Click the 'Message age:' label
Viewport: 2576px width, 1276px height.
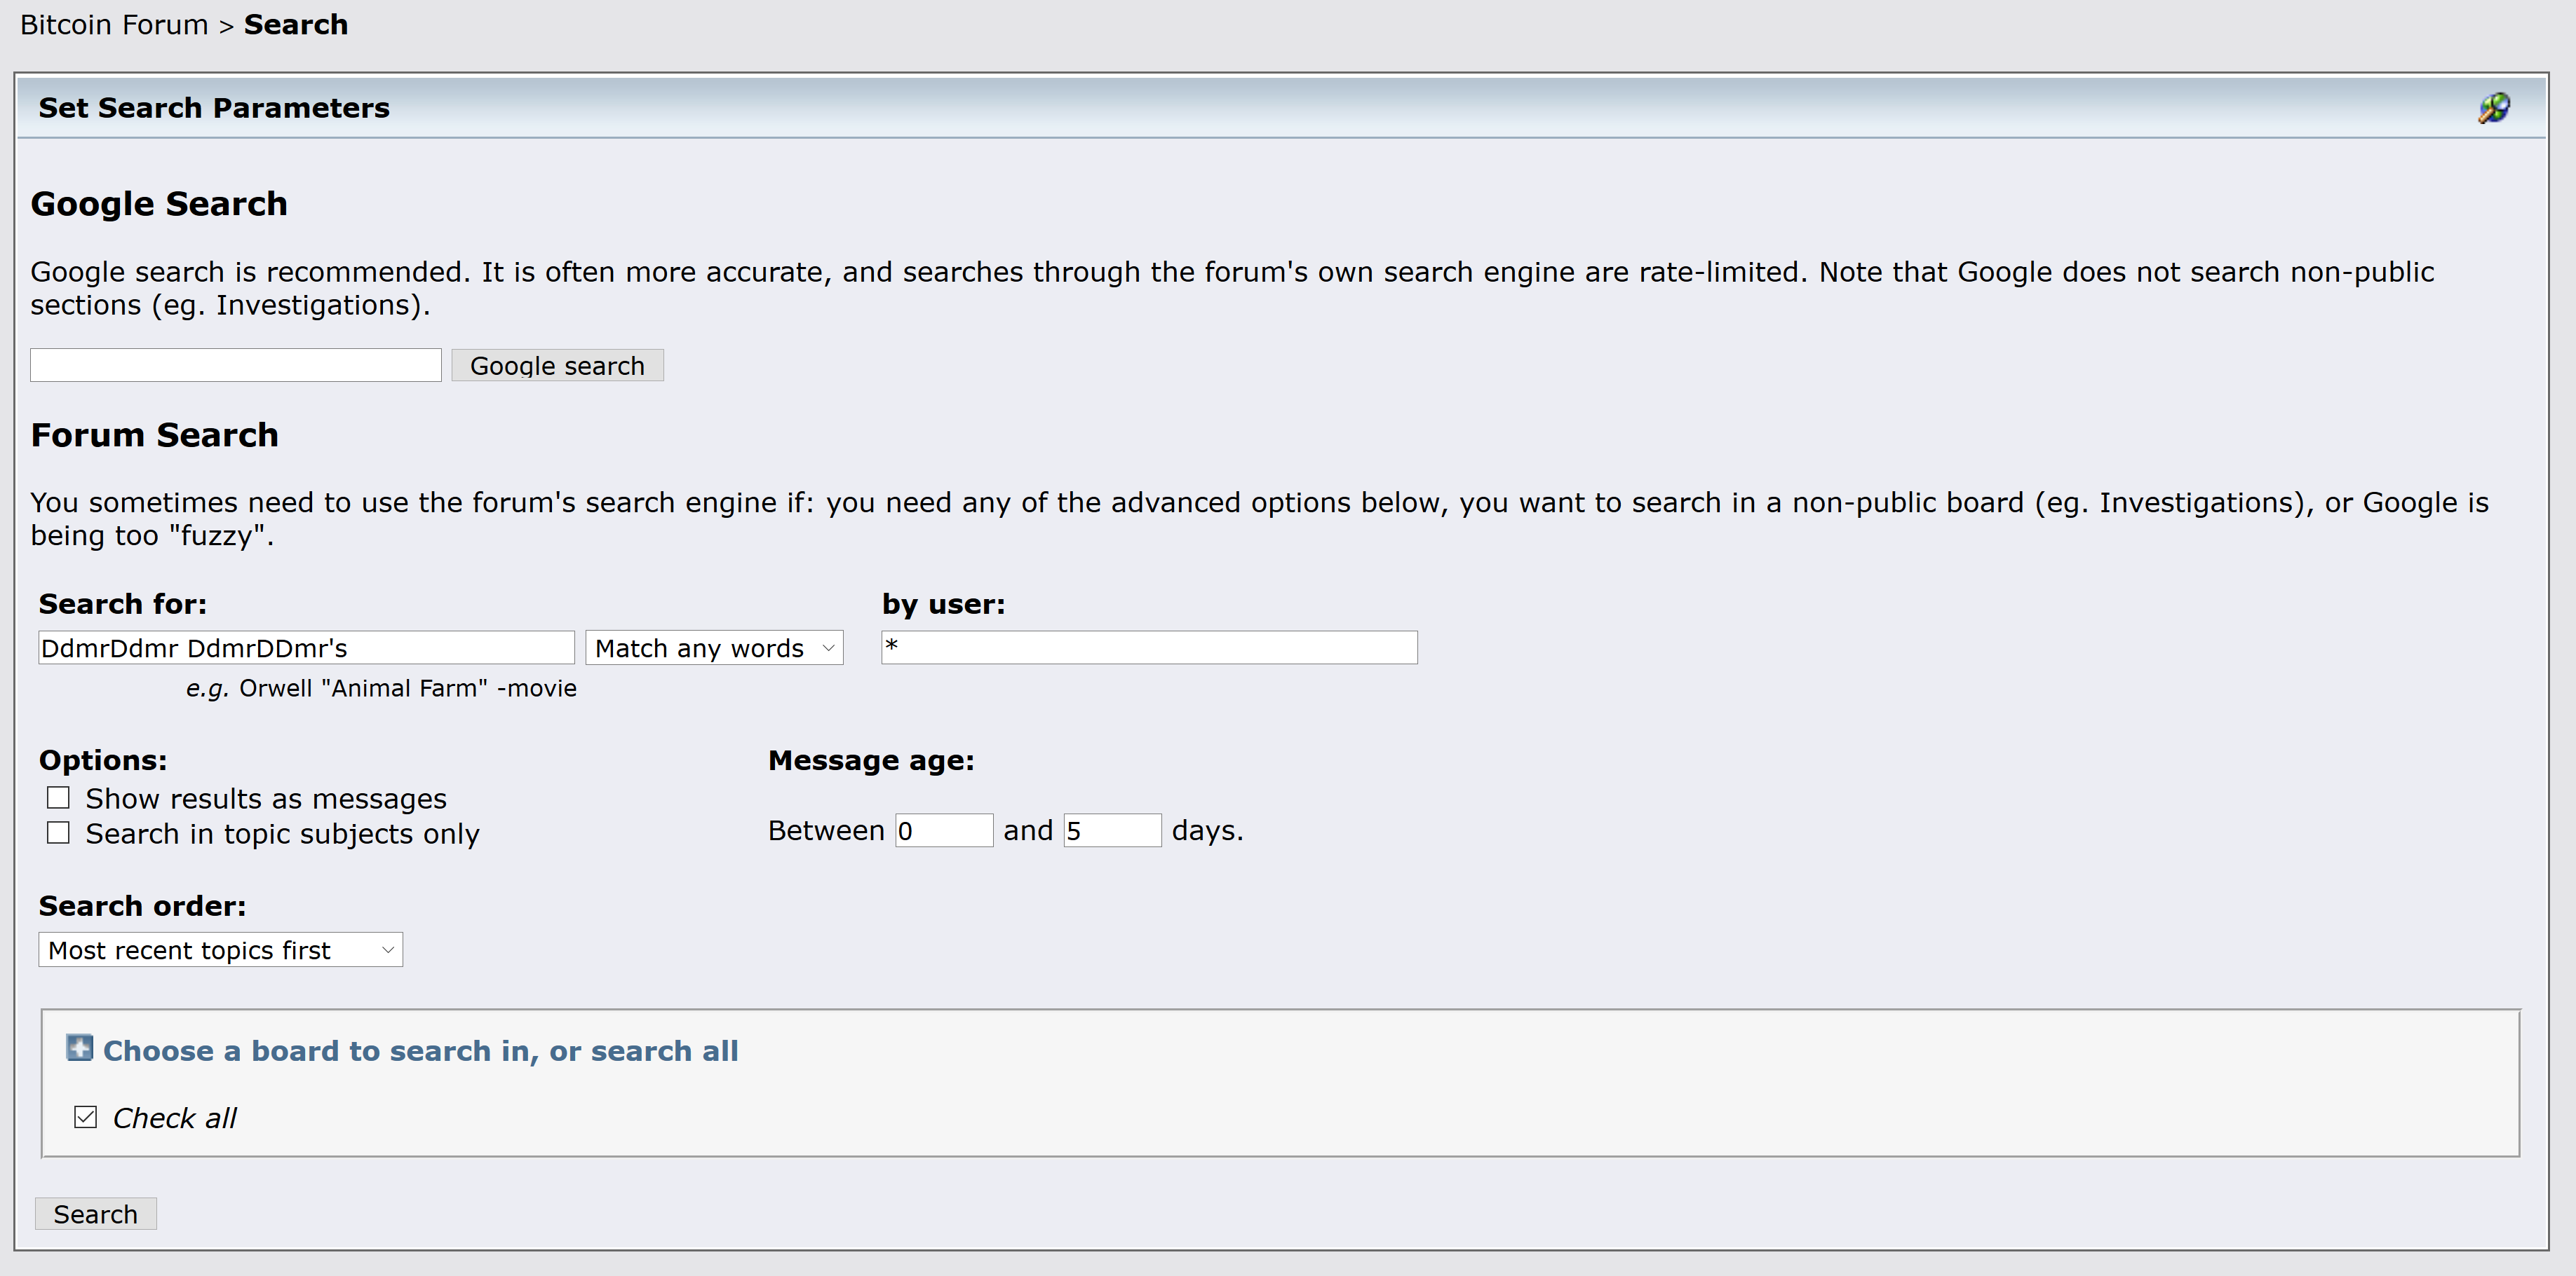[871, 760]
